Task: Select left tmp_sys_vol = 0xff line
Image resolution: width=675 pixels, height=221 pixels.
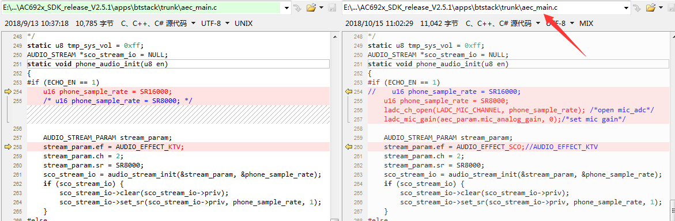Action: [85, 46]
